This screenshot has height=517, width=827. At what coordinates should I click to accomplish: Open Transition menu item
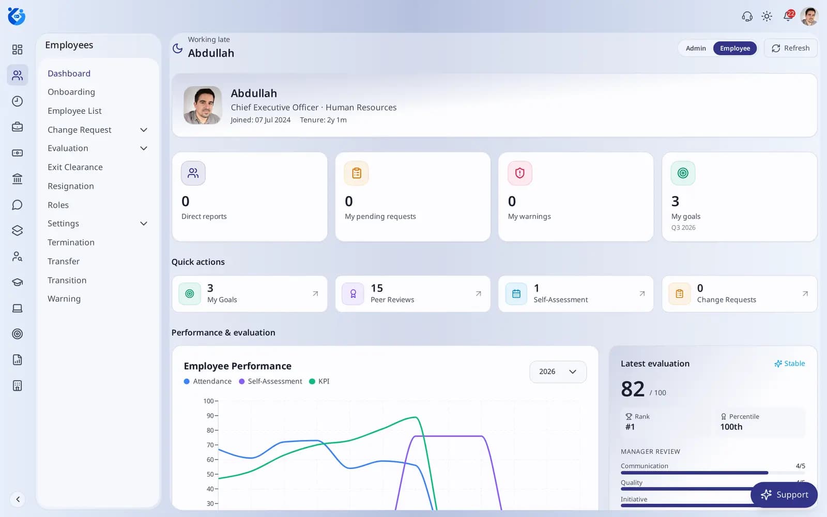(67, 280)
